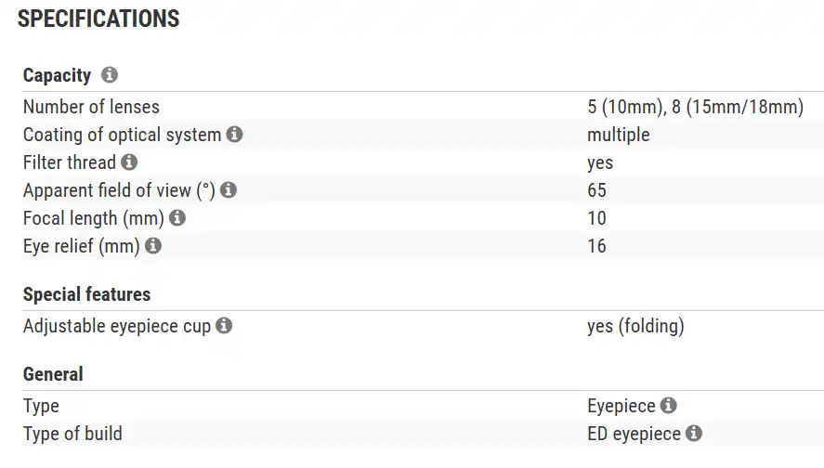
Task: Open info for Coating of optical system
Action: 234,135
